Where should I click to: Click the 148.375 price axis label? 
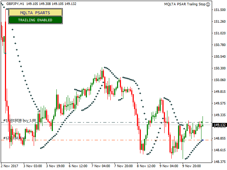(220, 161)
